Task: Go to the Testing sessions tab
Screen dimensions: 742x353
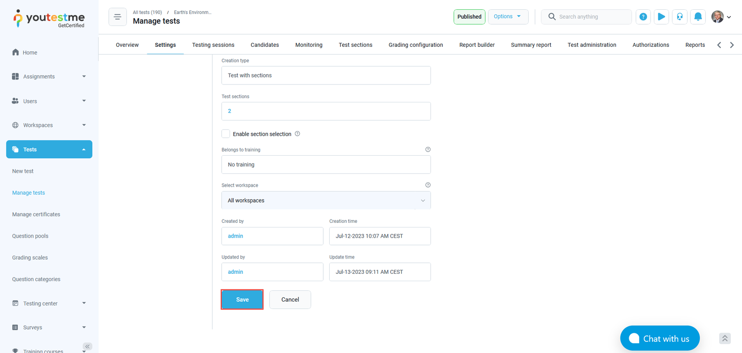Action: coord(213,45)
